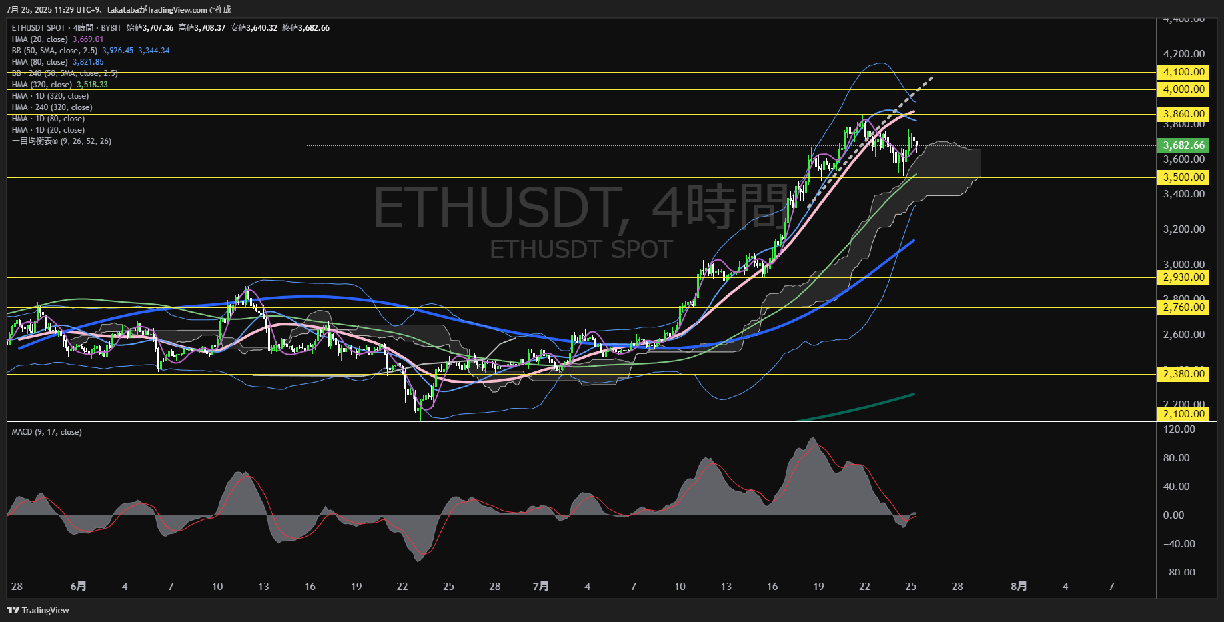
Task: Click the yellow 3,860.00 price label
Action: (x=1184, y=114)
